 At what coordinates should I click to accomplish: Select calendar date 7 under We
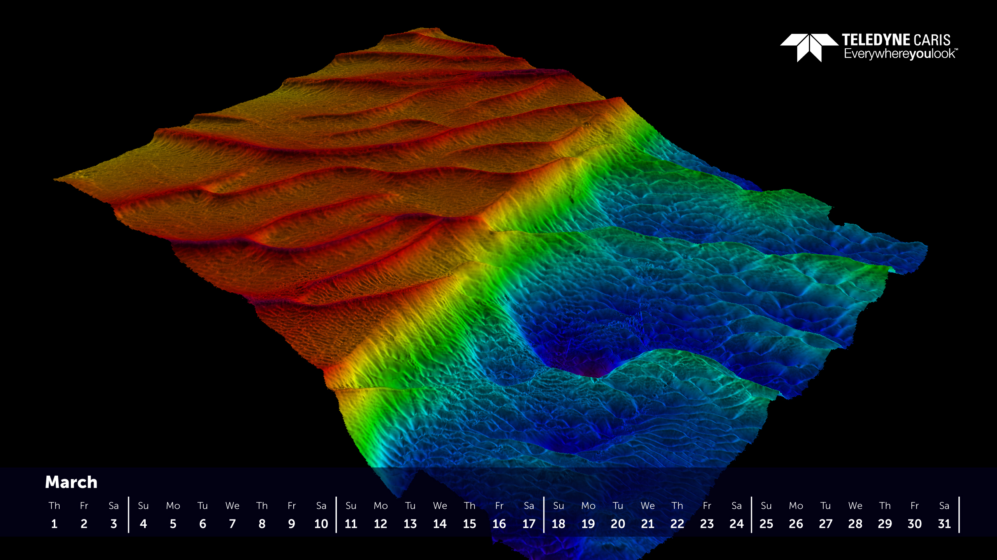pyautogui.click(x=232, y=524)
